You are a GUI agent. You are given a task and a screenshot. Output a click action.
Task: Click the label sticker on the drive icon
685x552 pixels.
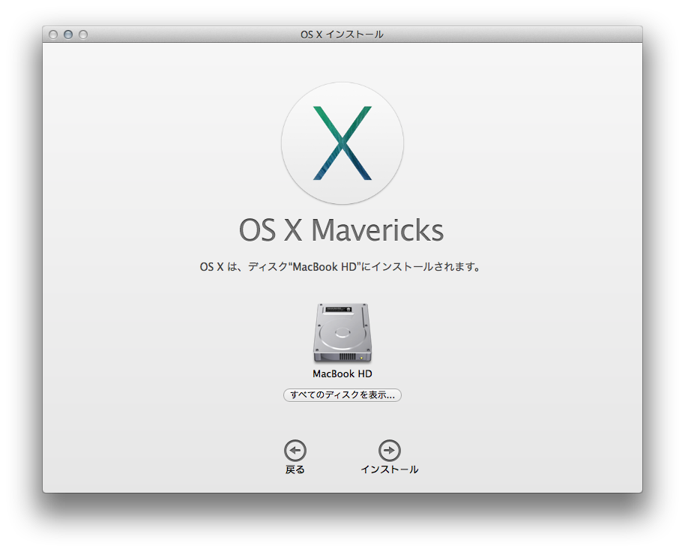[342, 309]
